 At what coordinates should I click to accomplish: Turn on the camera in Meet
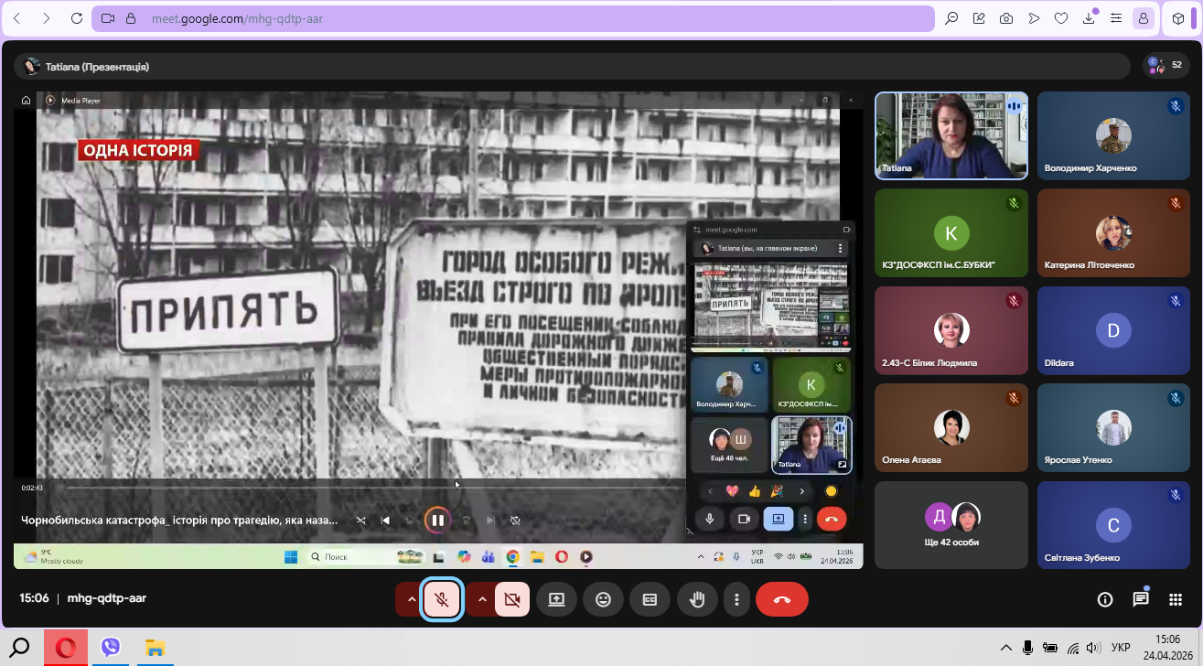pyautogui.click(x=512, y=599)
